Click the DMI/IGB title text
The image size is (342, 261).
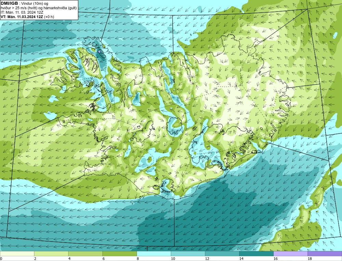tap(9, 3)
